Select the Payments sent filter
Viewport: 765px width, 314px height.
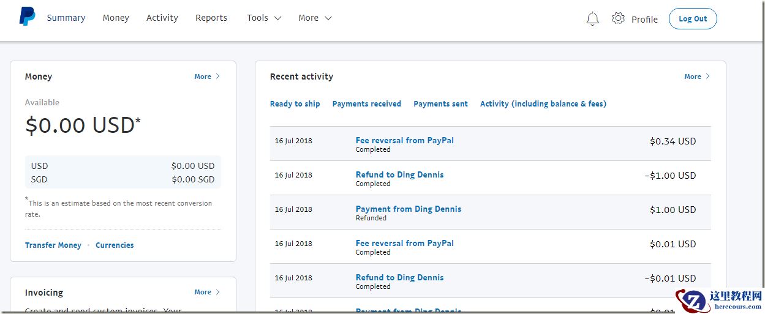440,103
